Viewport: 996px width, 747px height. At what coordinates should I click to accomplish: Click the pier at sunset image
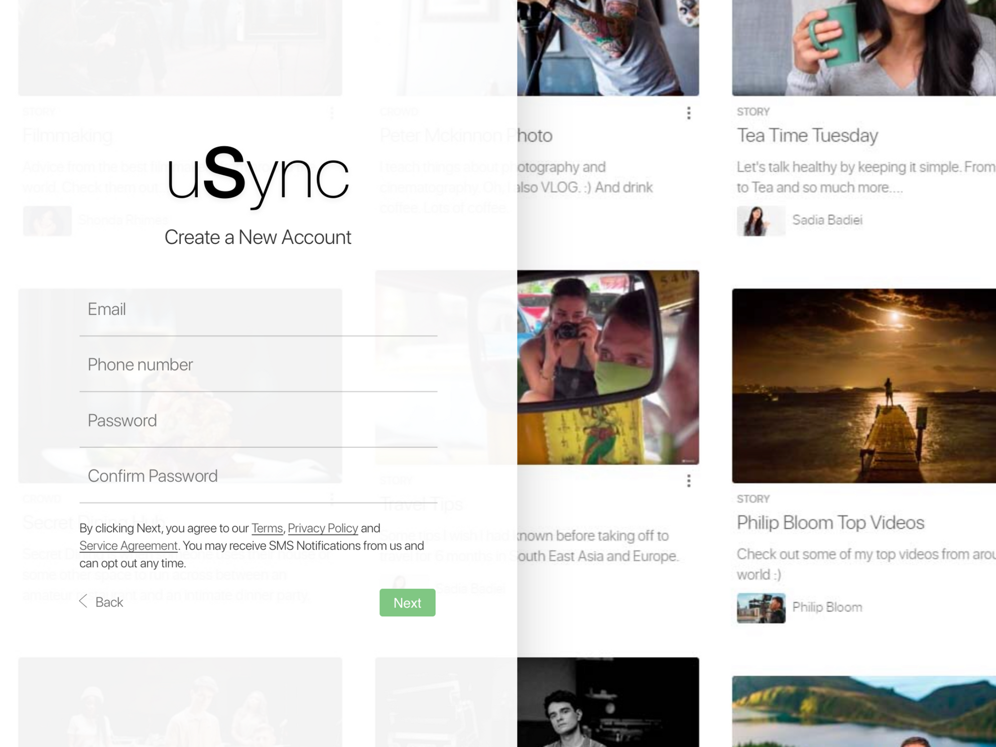pyautogui.click(x=864, y=385)
